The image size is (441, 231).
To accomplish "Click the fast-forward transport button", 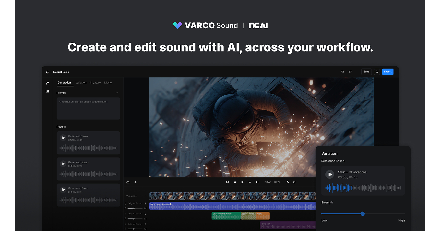I will pyautogui.click(x=250, y=182).
